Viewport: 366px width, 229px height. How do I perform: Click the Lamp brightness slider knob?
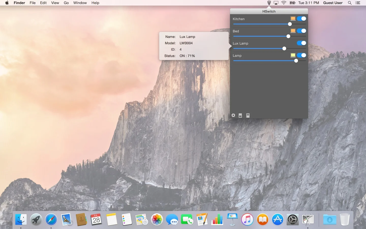click(296, 61)
